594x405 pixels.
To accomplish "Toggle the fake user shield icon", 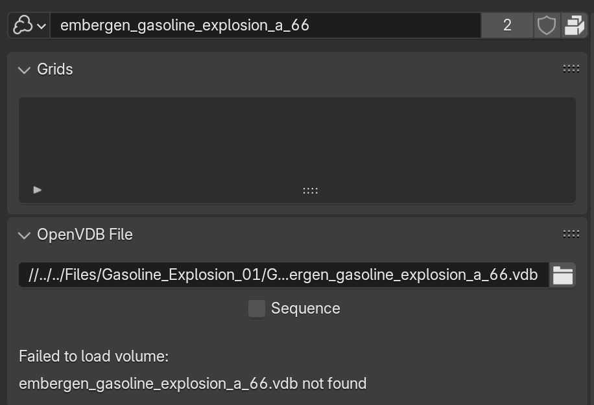I will (547, 26).
